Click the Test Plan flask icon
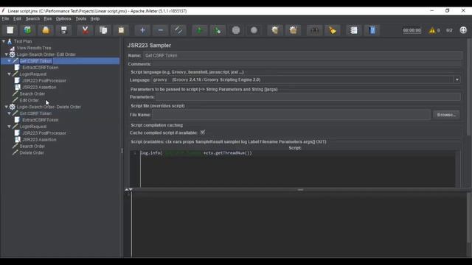 [10, 41]
